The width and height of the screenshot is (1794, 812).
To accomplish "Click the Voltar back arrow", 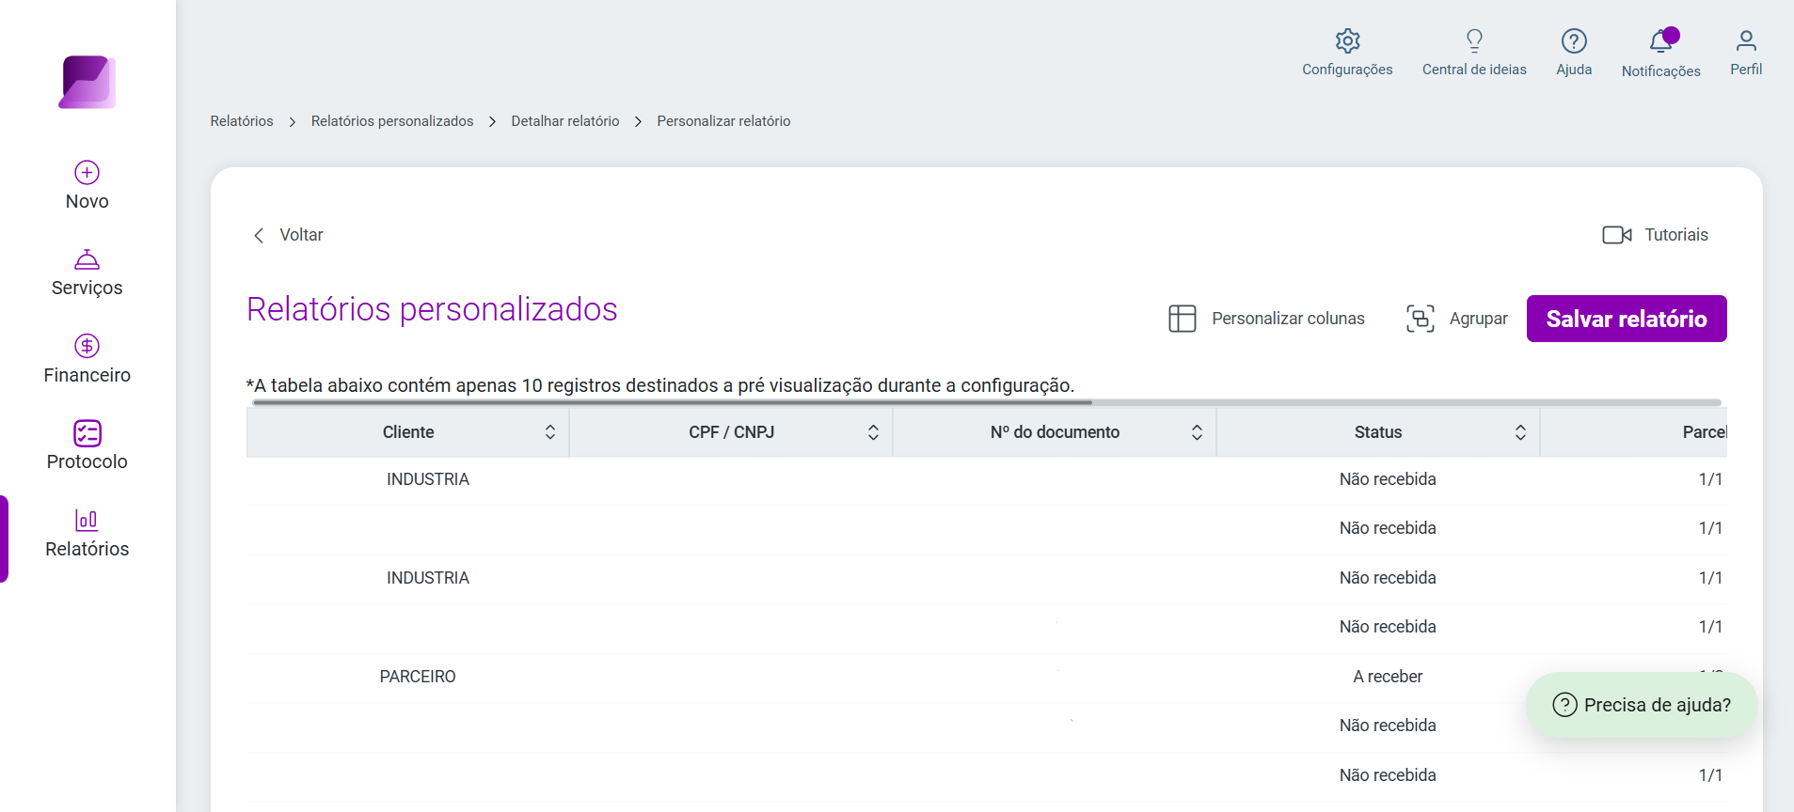I will coord(259,235).
